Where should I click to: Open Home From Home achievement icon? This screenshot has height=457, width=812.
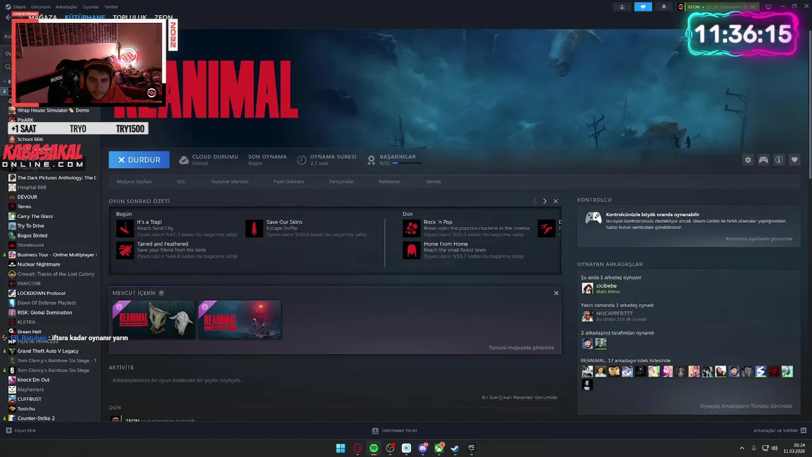click(412, 250)
